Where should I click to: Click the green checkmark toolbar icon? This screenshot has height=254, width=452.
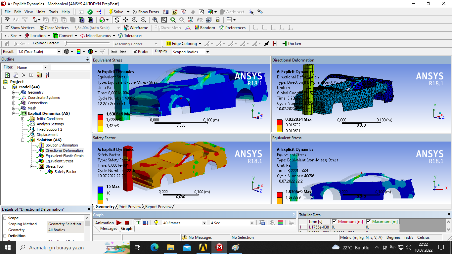tap(90, 12)
